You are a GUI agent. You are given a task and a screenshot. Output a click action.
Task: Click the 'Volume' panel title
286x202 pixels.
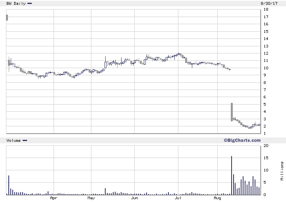coord(14,140)
